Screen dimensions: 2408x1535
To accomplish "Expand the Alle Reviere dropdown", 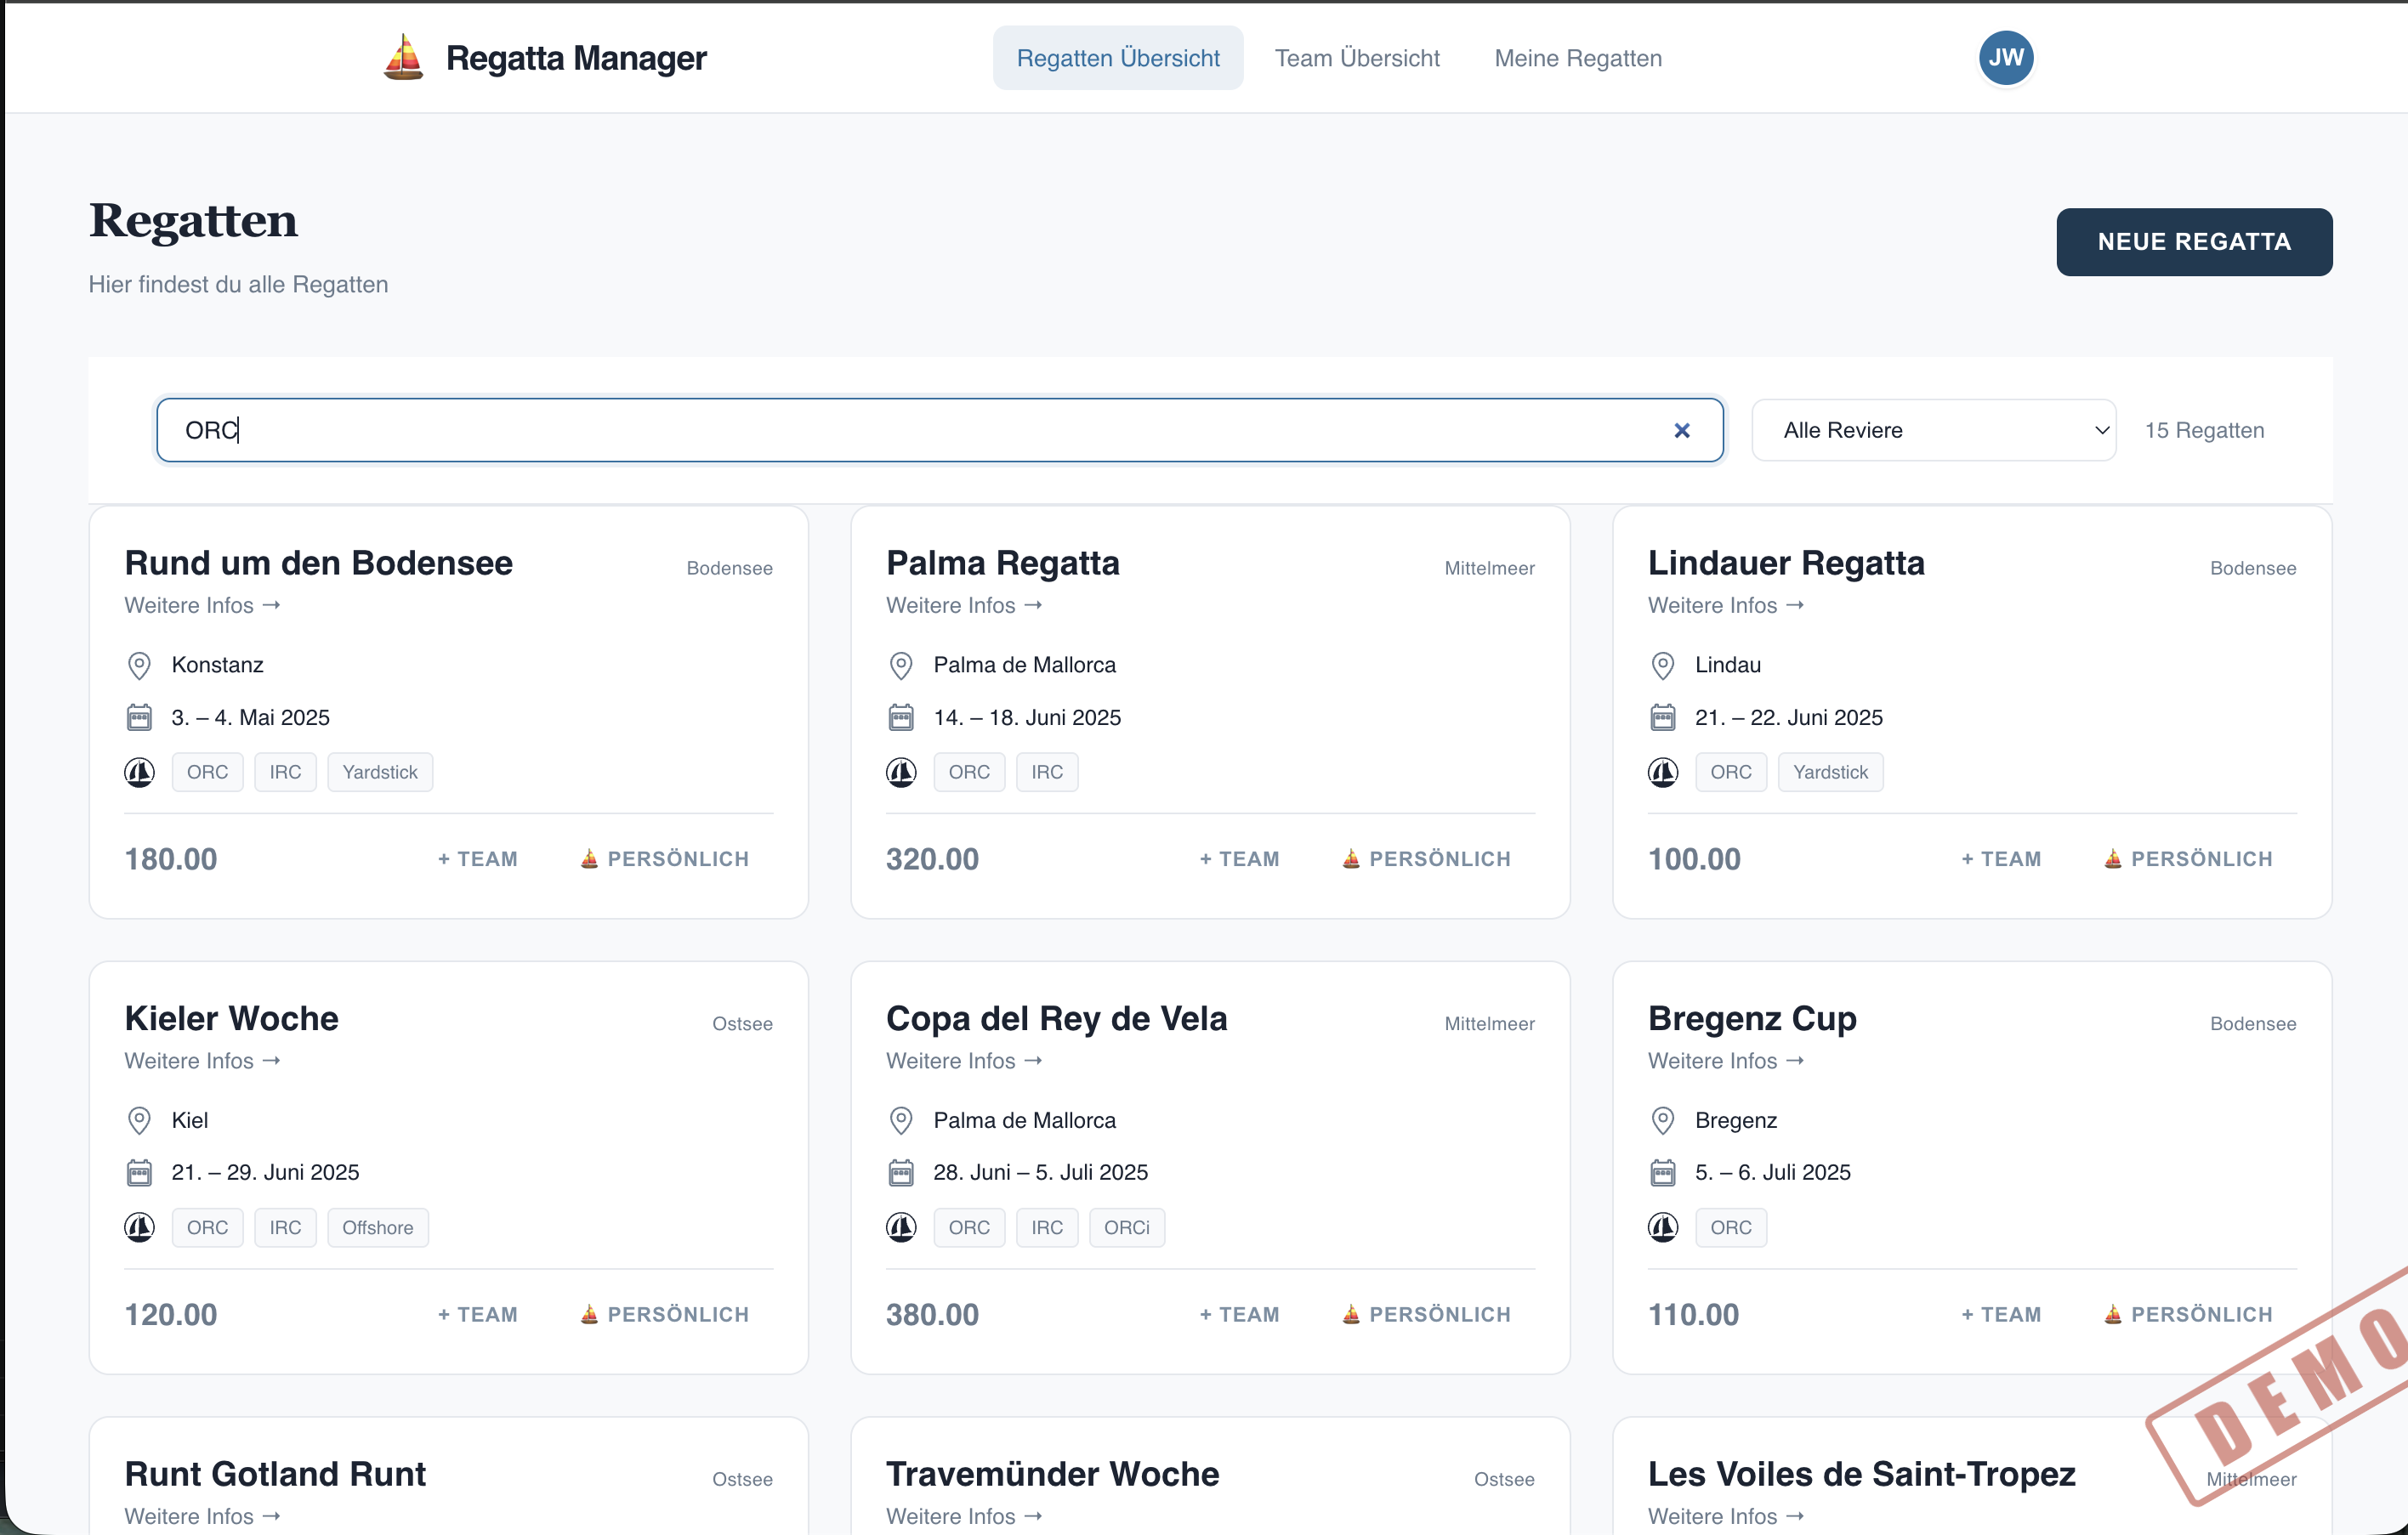I will pos(1933,431).
